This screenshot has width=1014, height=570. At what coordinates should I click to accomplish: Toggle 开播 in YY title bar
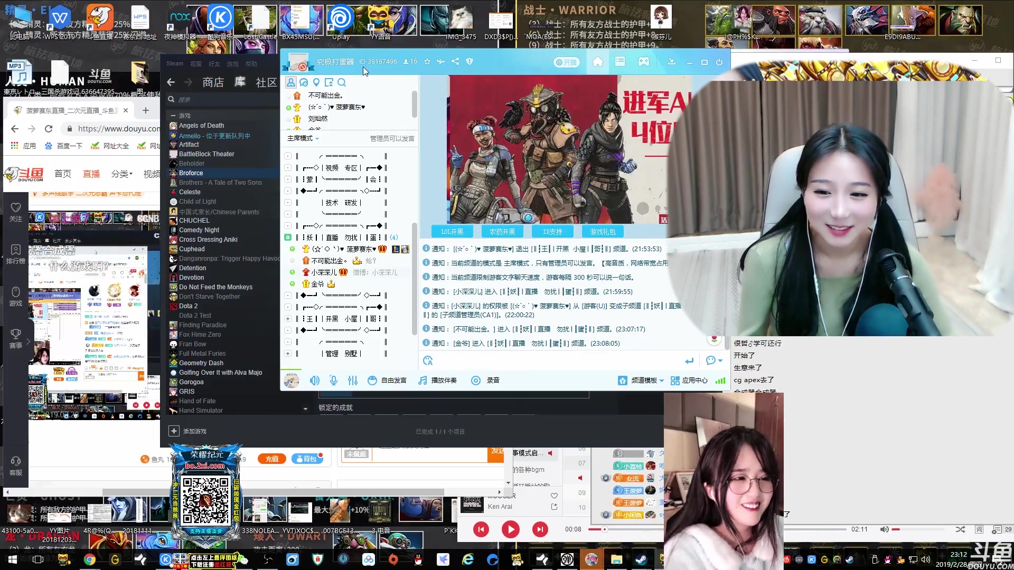coord(566,62)
